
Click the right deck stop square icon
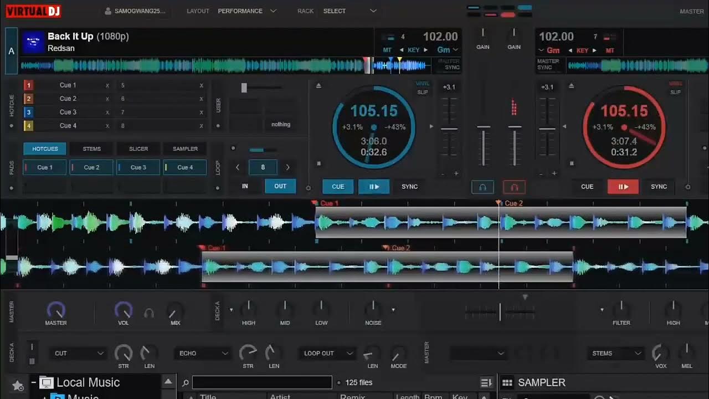[x=573, y=164]
